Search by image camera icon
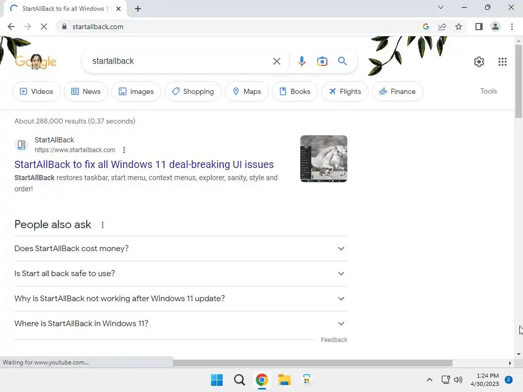This screenshot has height=392, width=523. (x=322, y=61)
